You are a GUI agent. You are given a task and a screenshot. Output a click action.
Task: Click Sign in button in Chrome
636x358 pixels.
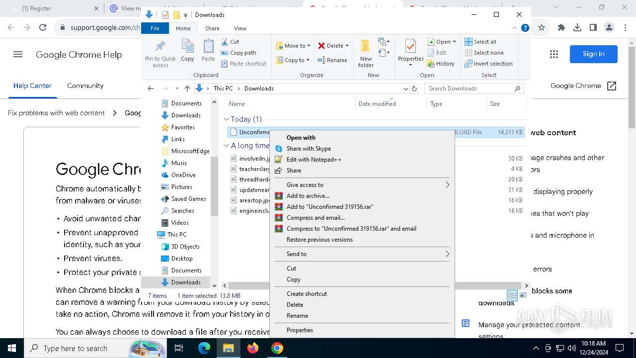tap(593, 54)
